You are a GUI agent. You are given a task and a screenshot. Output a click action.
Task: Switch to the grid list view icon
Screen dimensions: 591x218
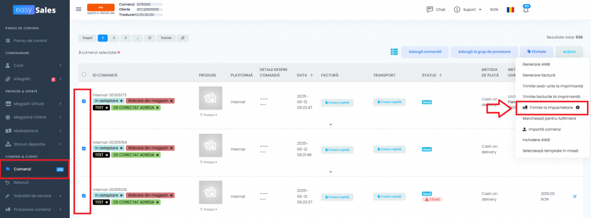[394, 51]
